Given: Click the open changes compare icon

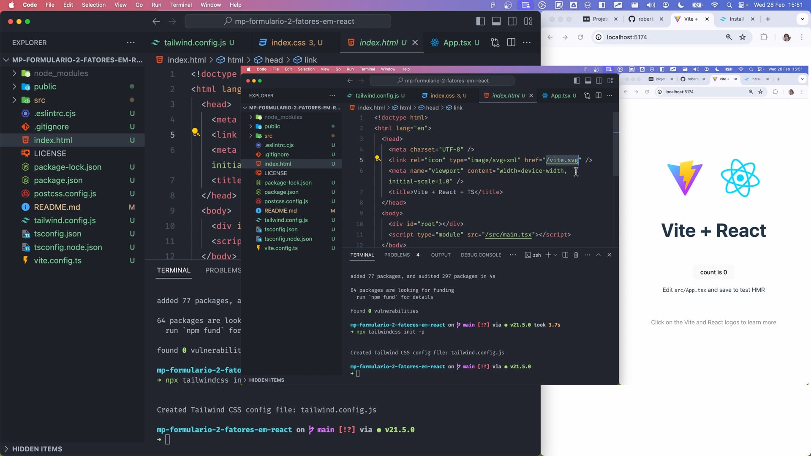Looking at the screenshot, I should click(x=495, y=42).
